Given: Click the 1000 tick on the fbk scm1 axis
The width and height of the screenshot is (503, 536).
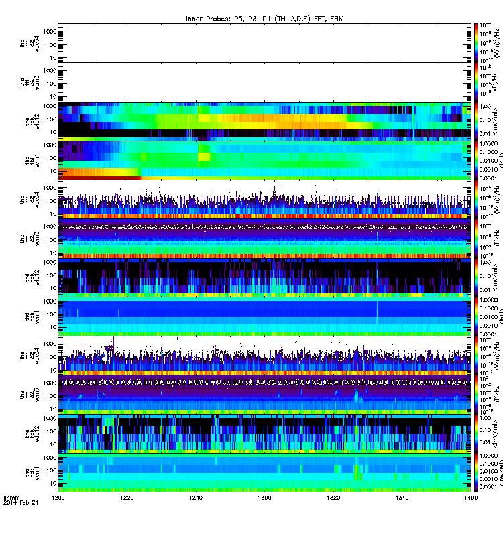Looking at the screenshot, I should [x=50, y=458].
